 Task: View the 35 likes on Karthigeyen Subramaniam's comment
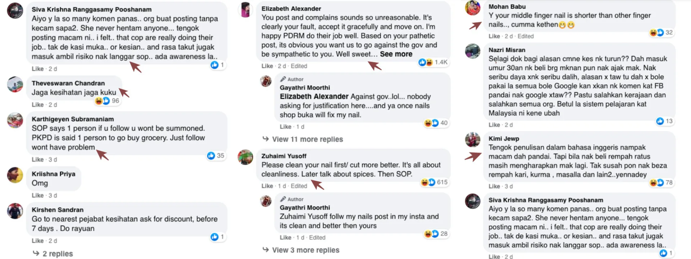216,156
